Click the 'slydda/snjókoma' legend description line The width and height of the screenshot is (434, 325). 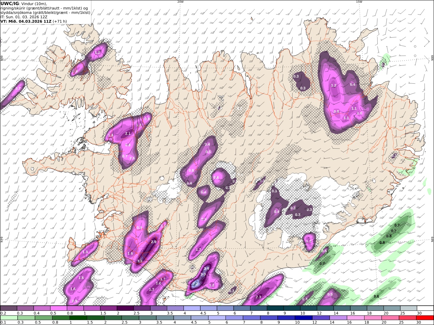click(x=45, y=13)
